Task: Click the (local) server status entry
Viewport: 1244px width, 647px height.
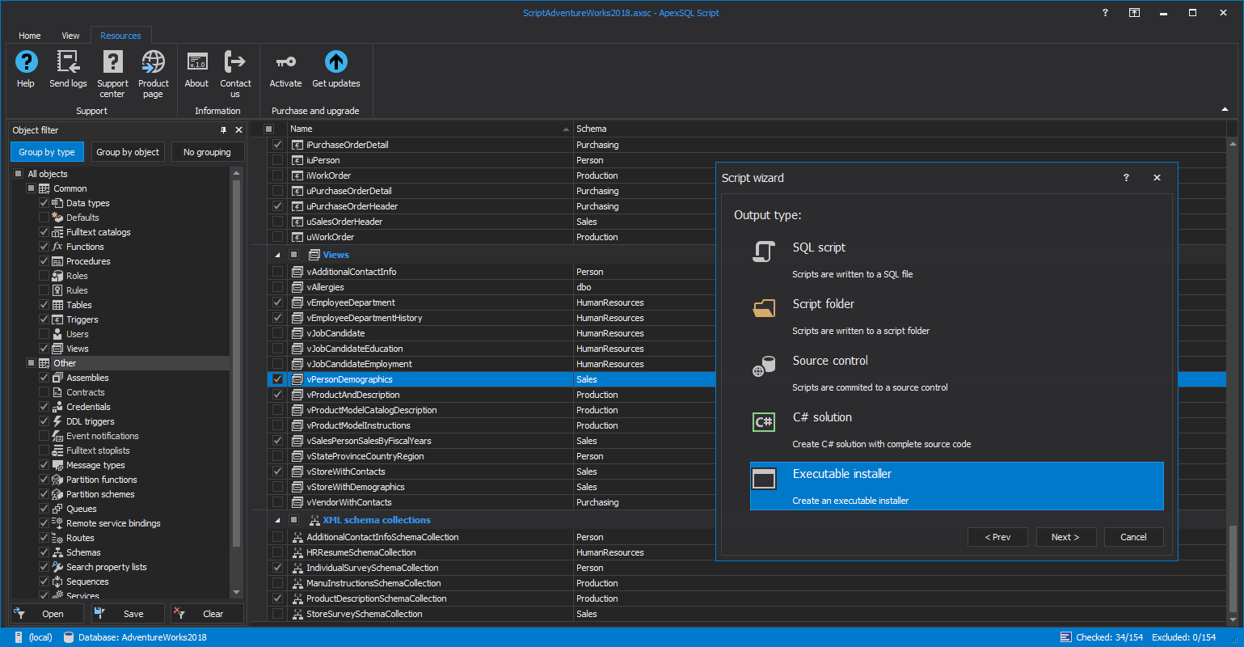Action: tap(33, 637)
